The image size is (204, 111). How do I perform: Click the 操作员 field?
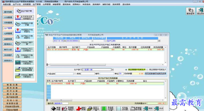[61, 103]
